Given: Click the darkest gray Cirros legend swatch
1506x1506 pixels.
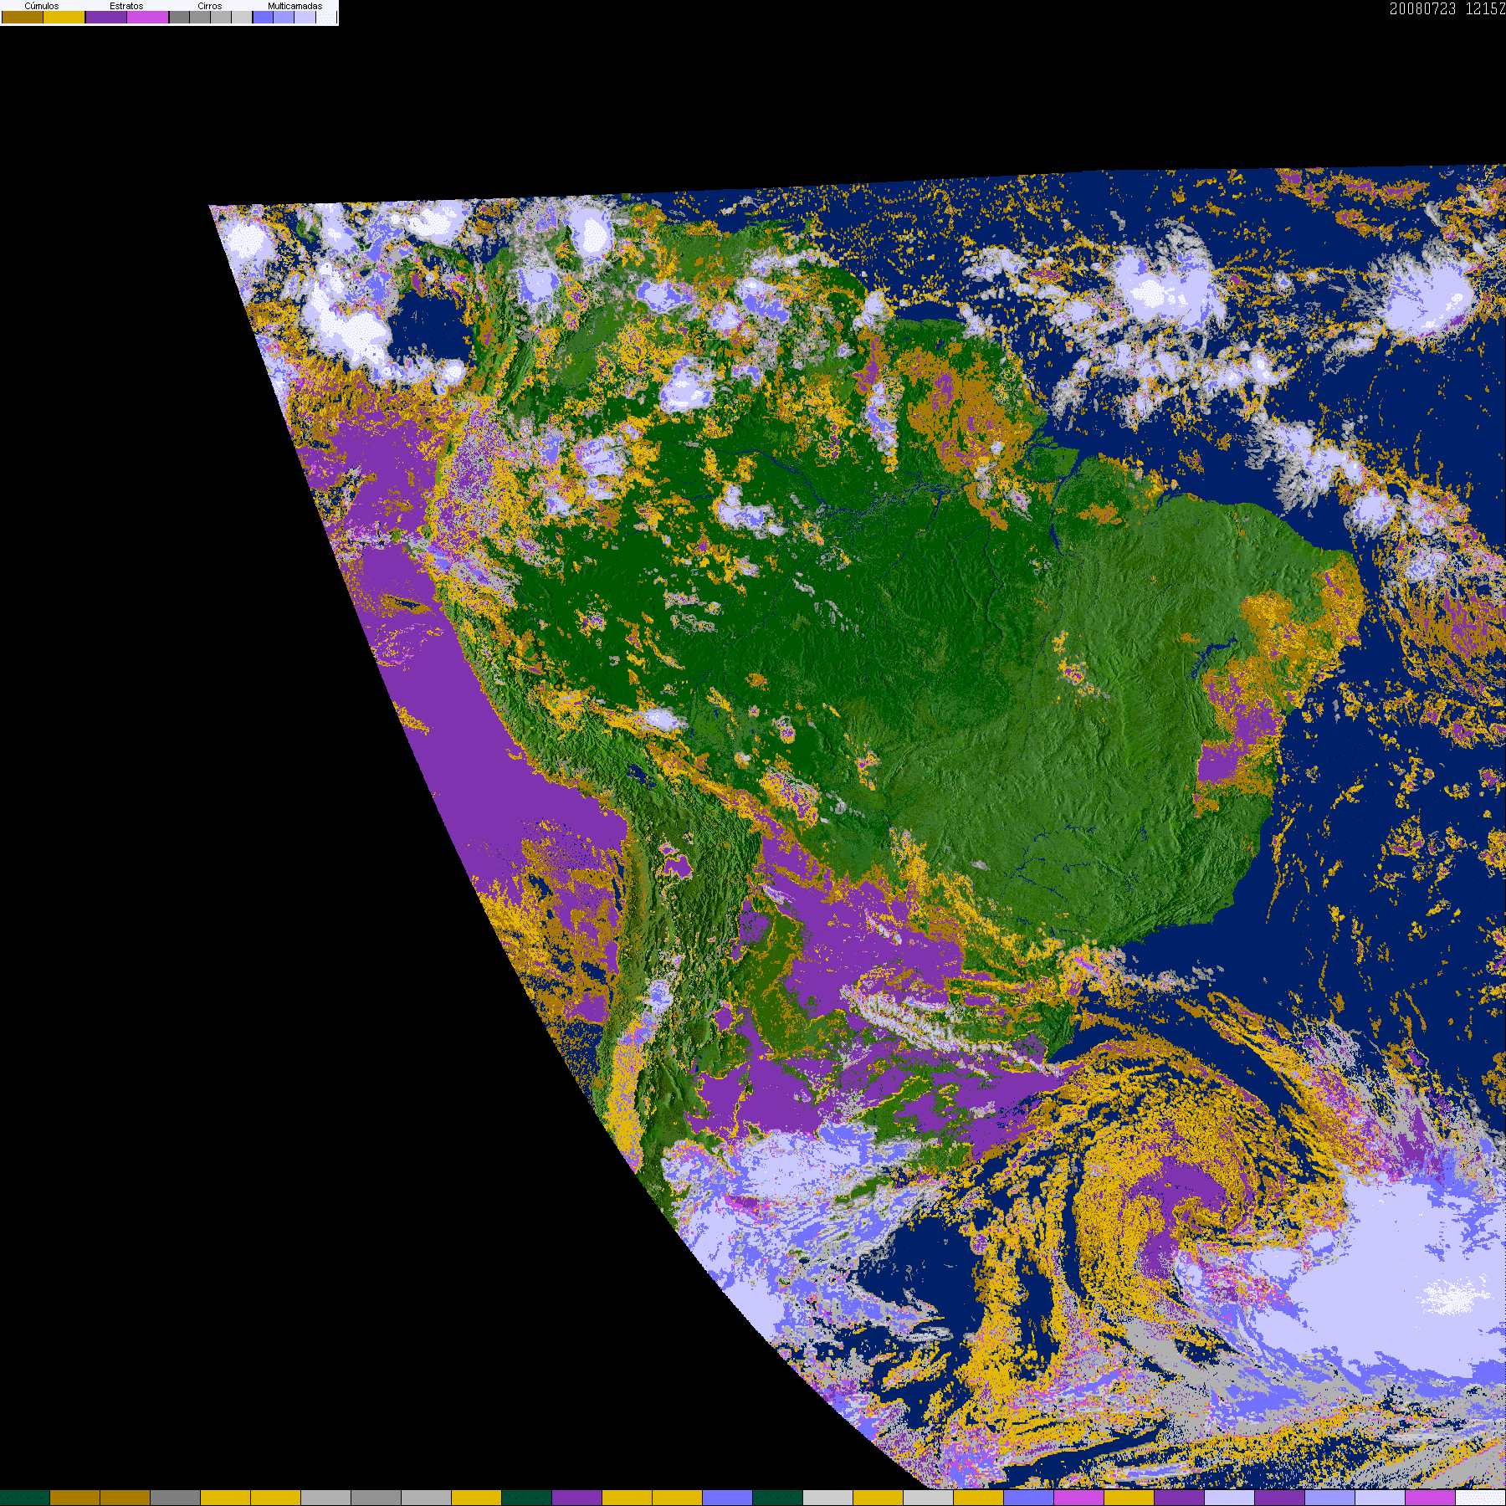Looking at the screenshot, I should 179,17.
